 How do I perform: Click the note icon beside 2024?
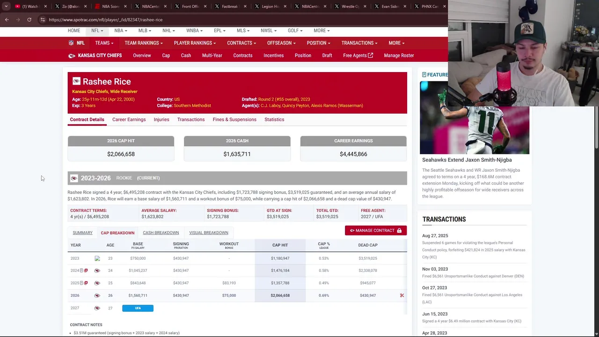pyautogui.click(x=81, y=271)
